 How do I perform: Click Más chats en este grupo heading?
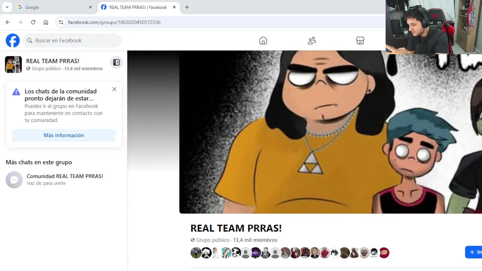coord(39,162)
